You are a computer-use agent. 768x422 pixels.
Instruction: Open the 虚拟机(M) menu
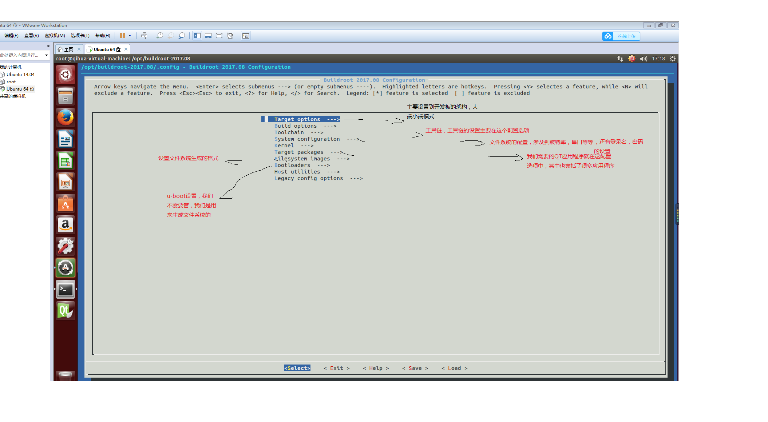point(55,36)
